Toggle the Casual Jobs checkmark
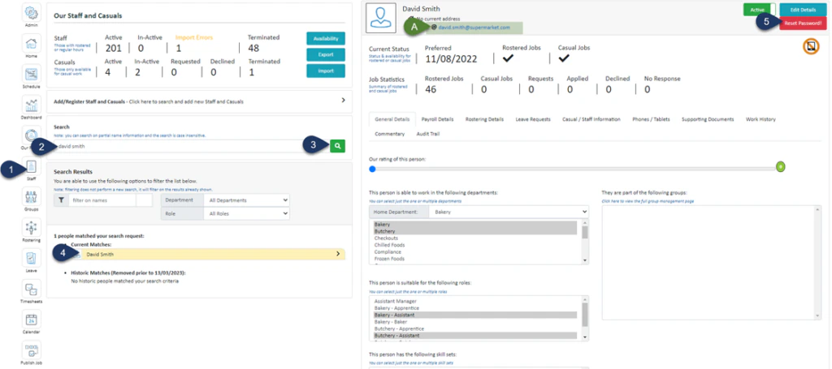The image size is (832, 369). tap(565, 58)
